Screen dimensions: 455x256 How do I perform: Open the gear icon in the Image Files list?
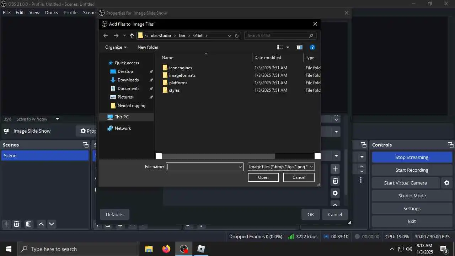pyautogui.click(x=335, y=193)
